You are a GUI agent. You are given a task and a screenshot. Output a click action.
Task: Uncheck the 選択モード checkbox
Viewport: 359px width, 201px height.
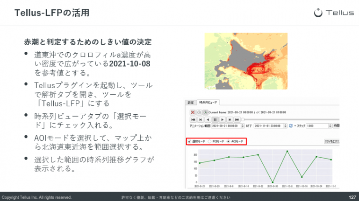pos(189,142)
